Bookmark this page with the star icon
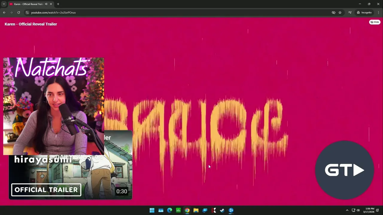The height and width of the screenshot is (215, 383). pos(340,13)
